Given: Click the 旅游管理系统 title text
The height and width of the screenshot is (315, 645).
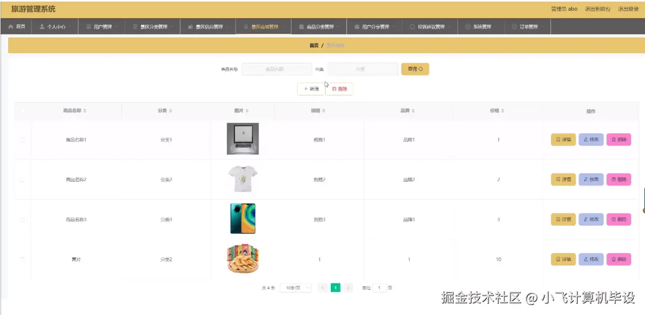Looking at the screenshot, I should pyautogui.click(x=33, y=9).
